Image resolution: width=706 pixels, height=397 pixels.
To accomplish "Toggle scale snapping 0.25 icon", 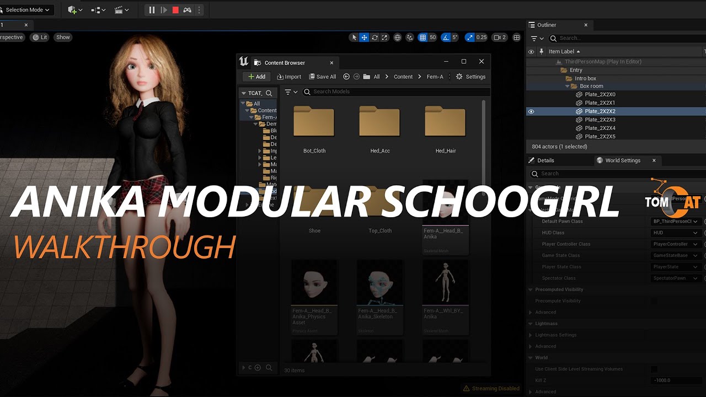I will pos(470,37).
